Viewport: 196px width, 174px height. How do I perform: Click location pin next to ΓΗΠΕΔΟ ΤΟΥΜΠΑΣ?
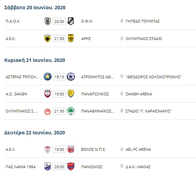click(122, 21)
